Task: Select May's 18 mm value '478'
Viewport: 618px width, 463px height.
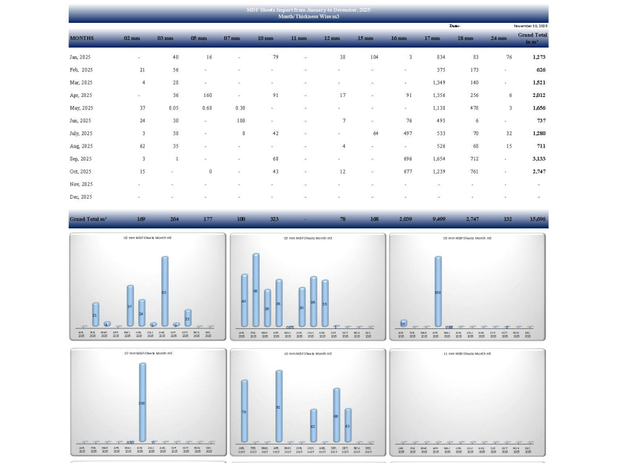Action: coord(474,108)
